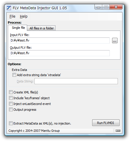
Task: Switch to the All files in a folder tab
Action: 42,28
